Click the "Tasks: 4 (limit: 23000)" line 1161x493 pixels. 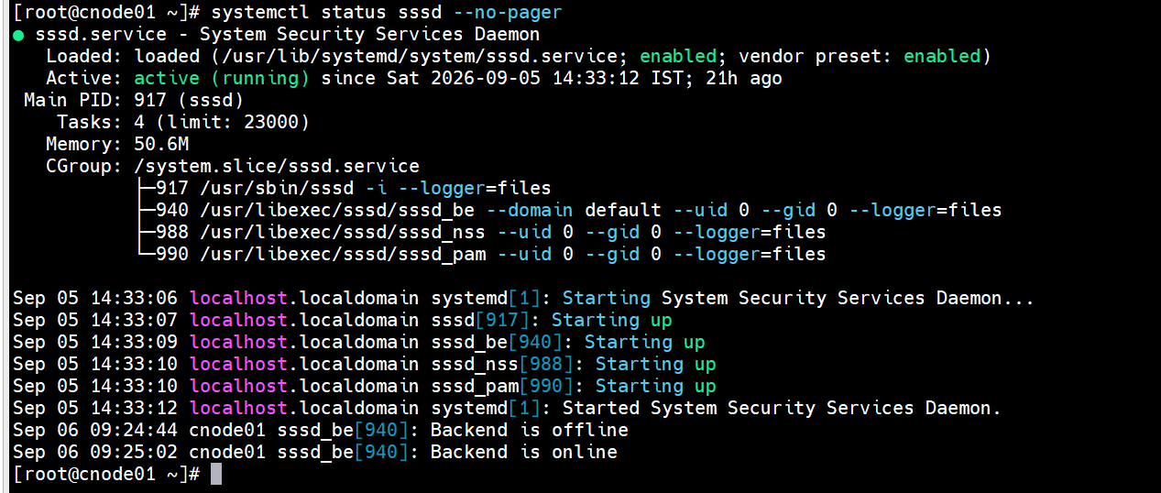coord(183,122)
